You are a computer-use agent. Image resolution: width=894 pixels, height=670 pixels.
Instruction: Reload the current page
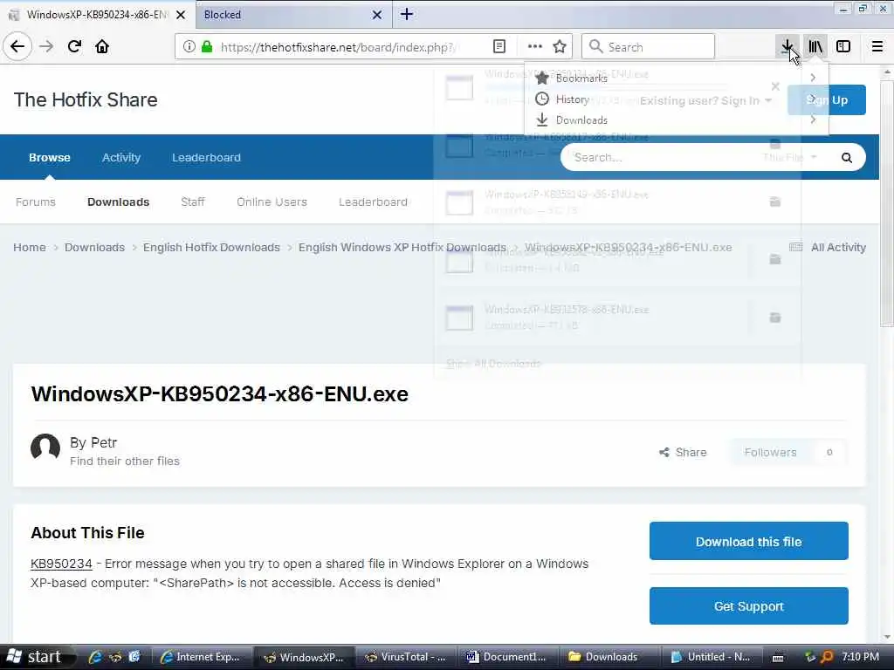74,46
